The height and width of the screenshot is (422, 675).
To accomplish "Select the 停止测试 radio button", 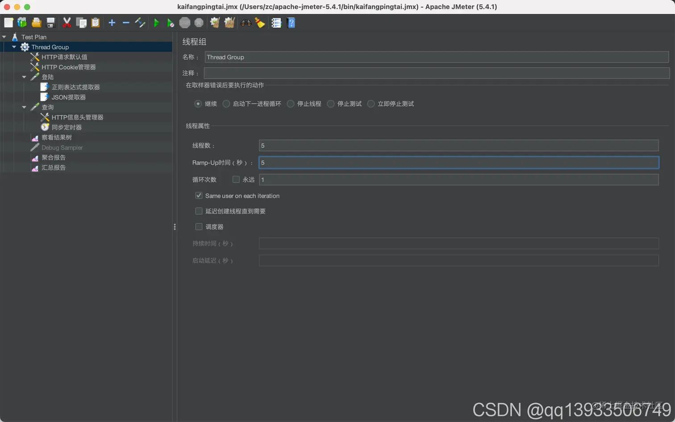I will pos(331,104).
